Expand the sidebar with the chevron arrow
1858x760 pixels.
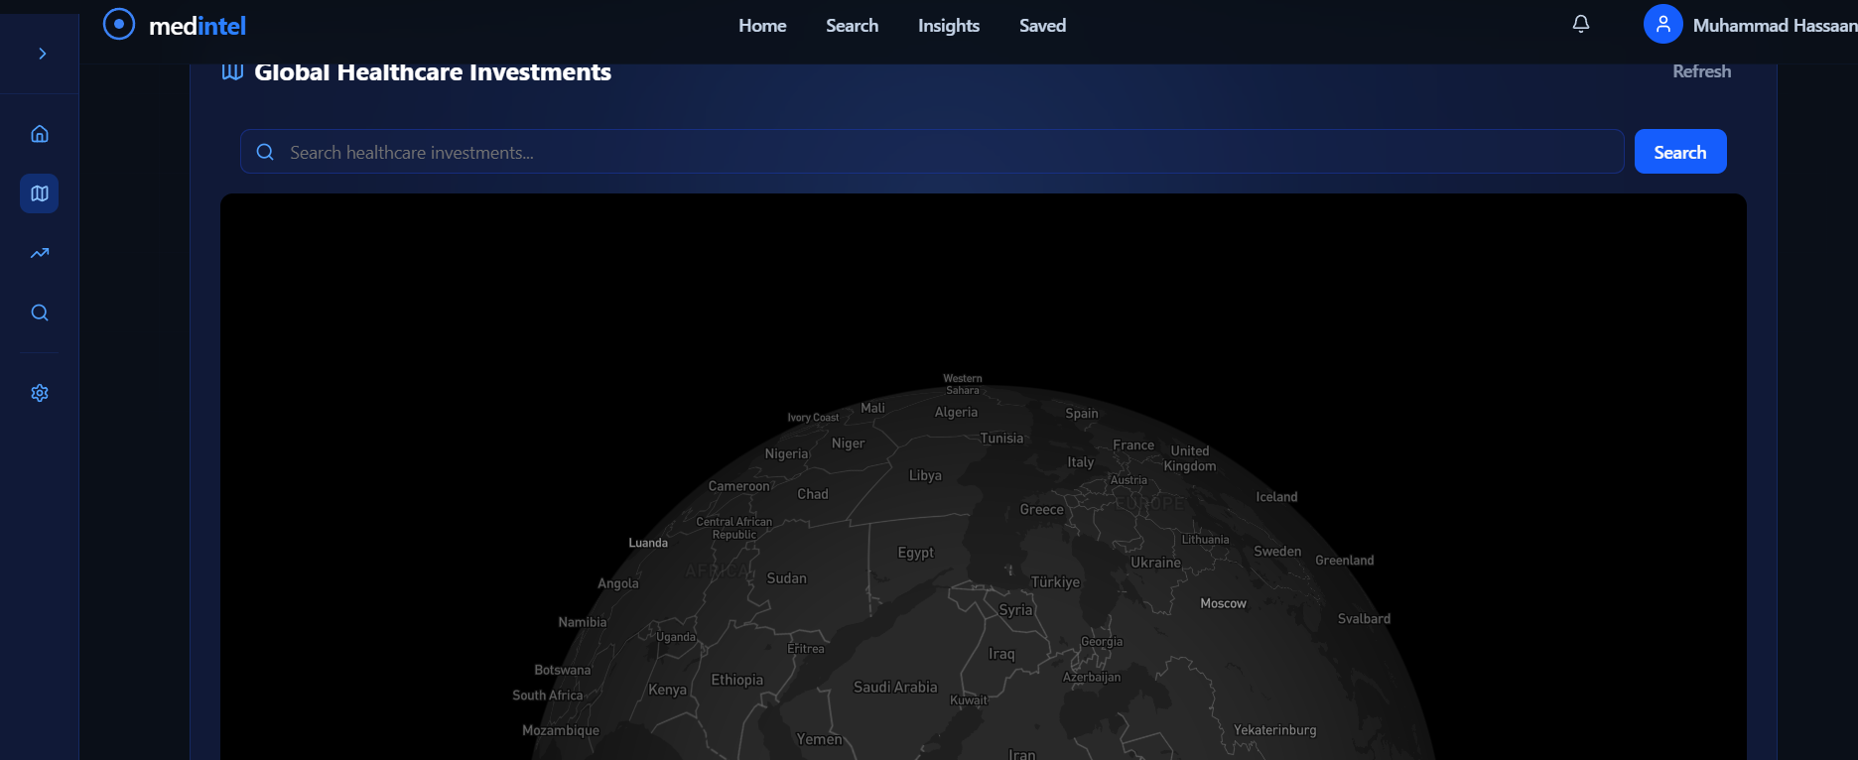click(x=42, y=54)
